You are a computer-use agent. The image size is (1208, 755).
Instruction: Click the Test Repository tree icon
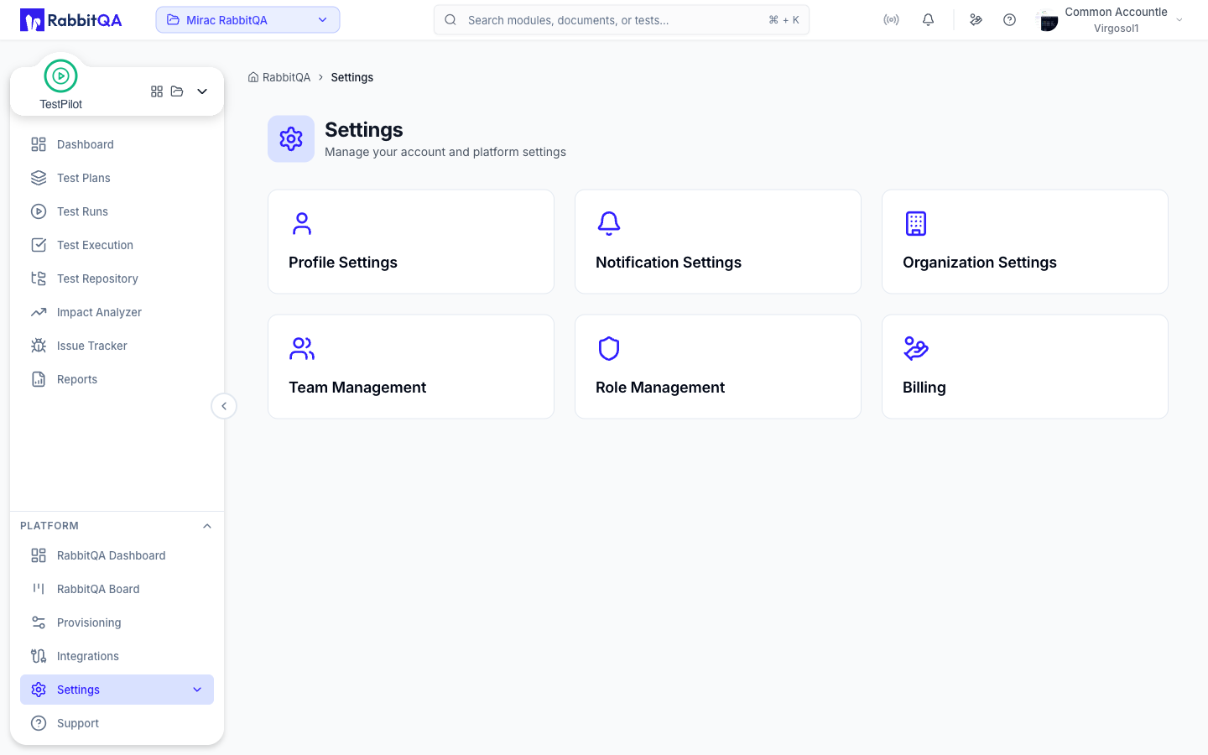39,279
